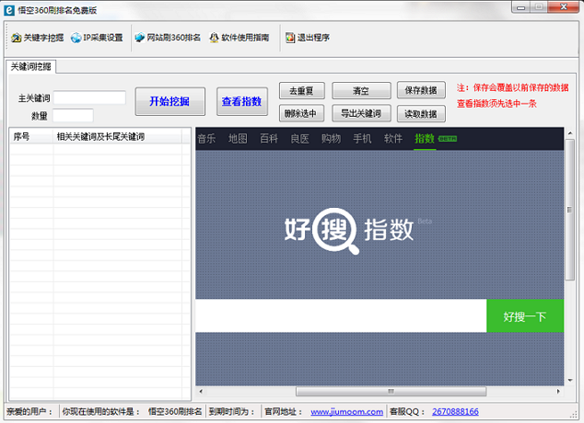
Task: Click the 客服QQ number 2670888166 link
Action: click(455, 412)
